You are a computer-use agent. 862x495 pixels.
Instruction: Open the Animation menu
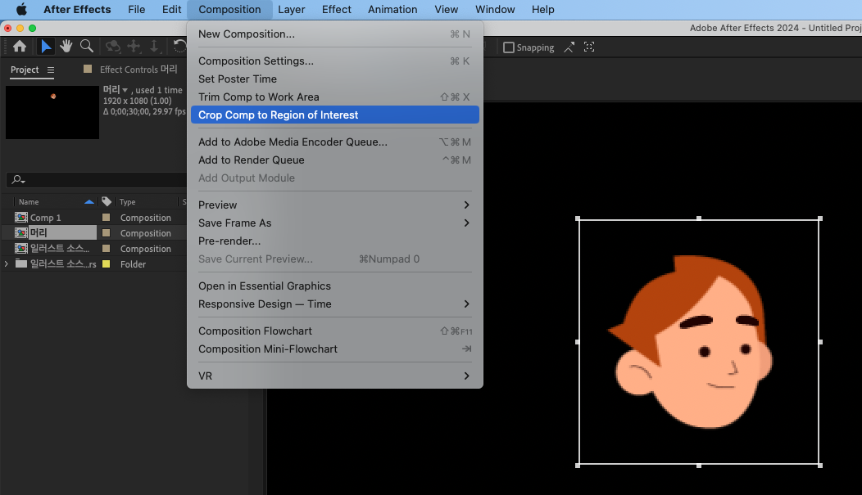coord(392,9)
